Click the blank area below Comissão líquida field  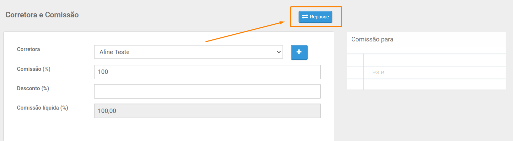pos(169,130)
